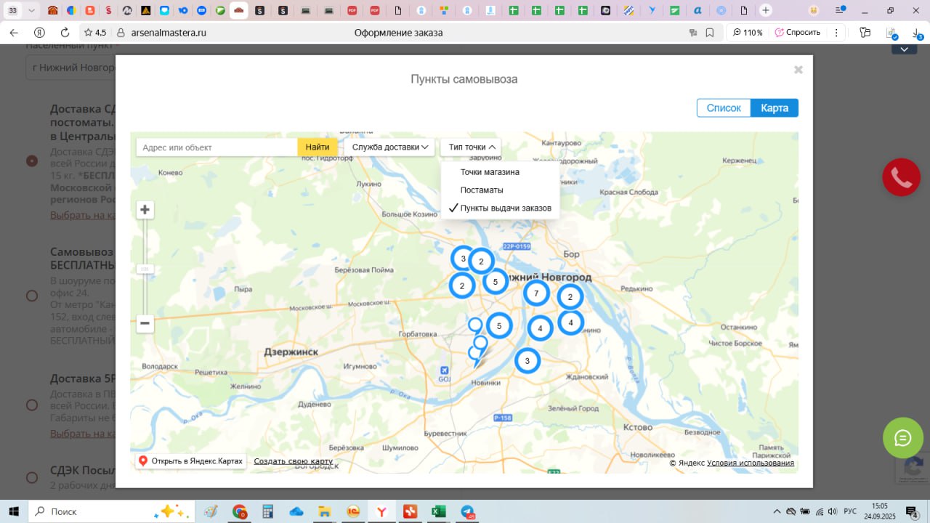Viewport: 930px width, 523px height.
Task: Select the Самовывоз radio button option
Action: 32,296
